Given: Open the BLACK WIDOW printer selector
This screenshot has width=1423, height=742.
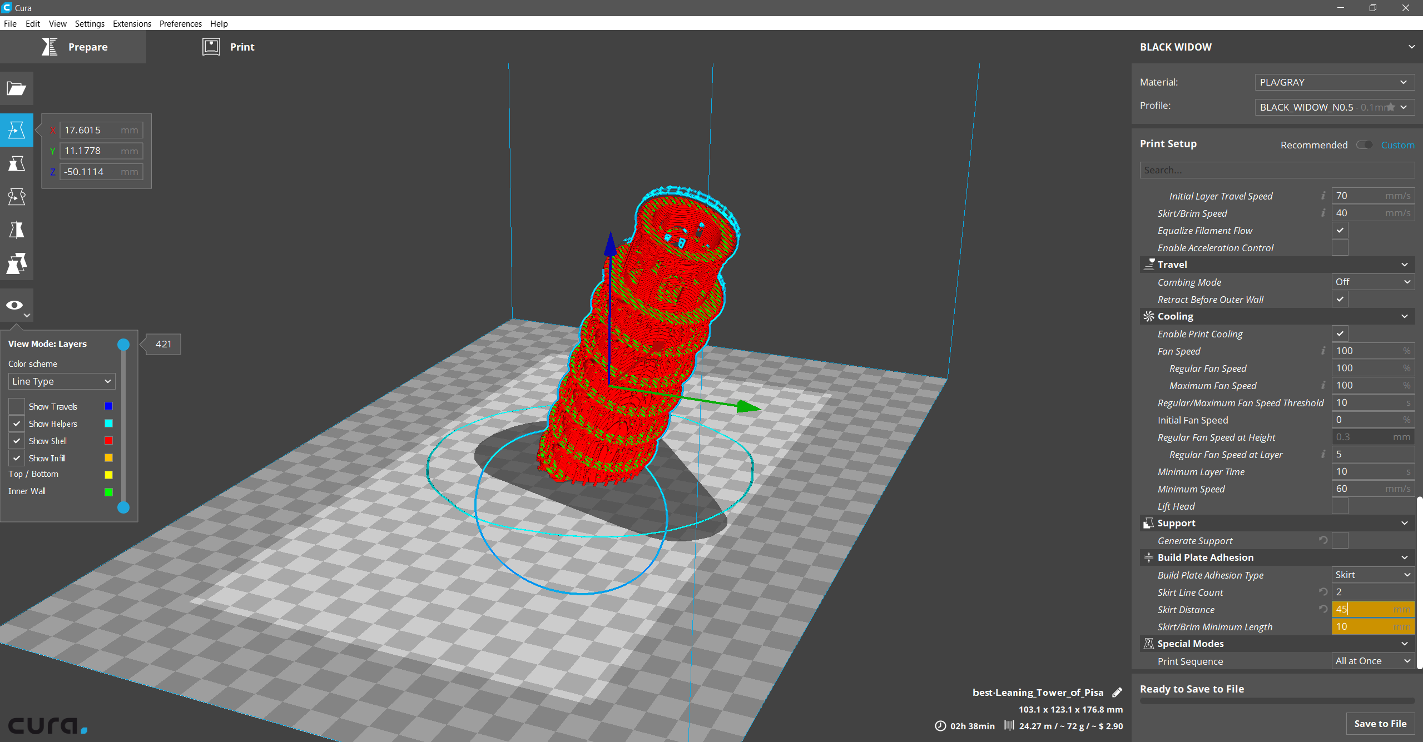Looking at the screenshot, I should coord(1277,47).
